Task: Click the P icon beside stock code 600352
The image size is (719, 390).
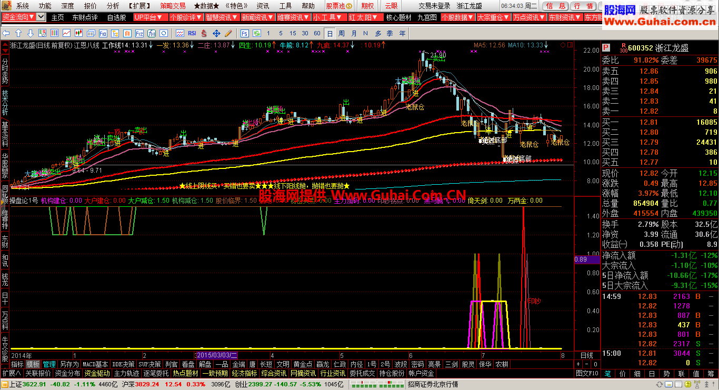Action: 606,47
